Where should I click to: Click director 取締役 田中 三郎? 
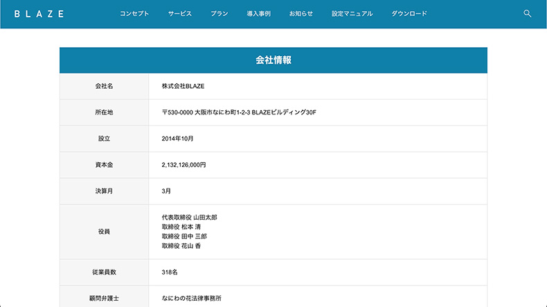click(184, 236)
